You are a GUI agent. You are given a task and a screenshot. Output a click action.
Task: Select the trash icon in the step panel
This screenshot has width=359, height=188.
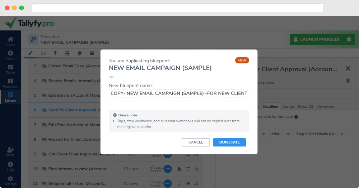(x=348, y=81)
